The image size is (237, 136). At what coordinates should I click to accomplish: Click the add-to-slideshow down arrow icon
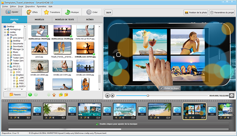[x=49, y=95]
